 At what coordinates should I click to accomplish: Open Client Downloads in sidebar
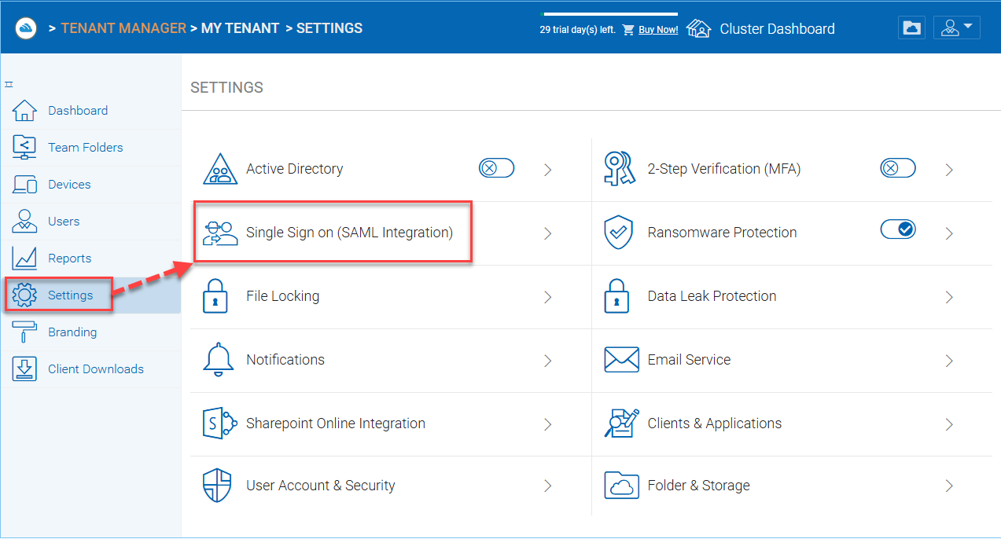96,369
